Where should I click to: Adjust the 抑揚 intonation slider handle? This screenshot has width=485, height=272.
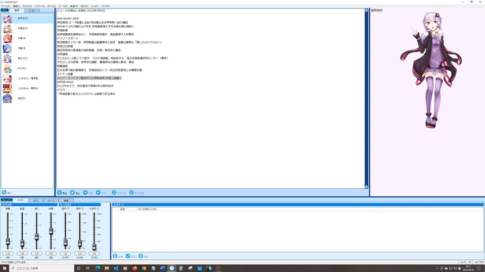(51, 231)
